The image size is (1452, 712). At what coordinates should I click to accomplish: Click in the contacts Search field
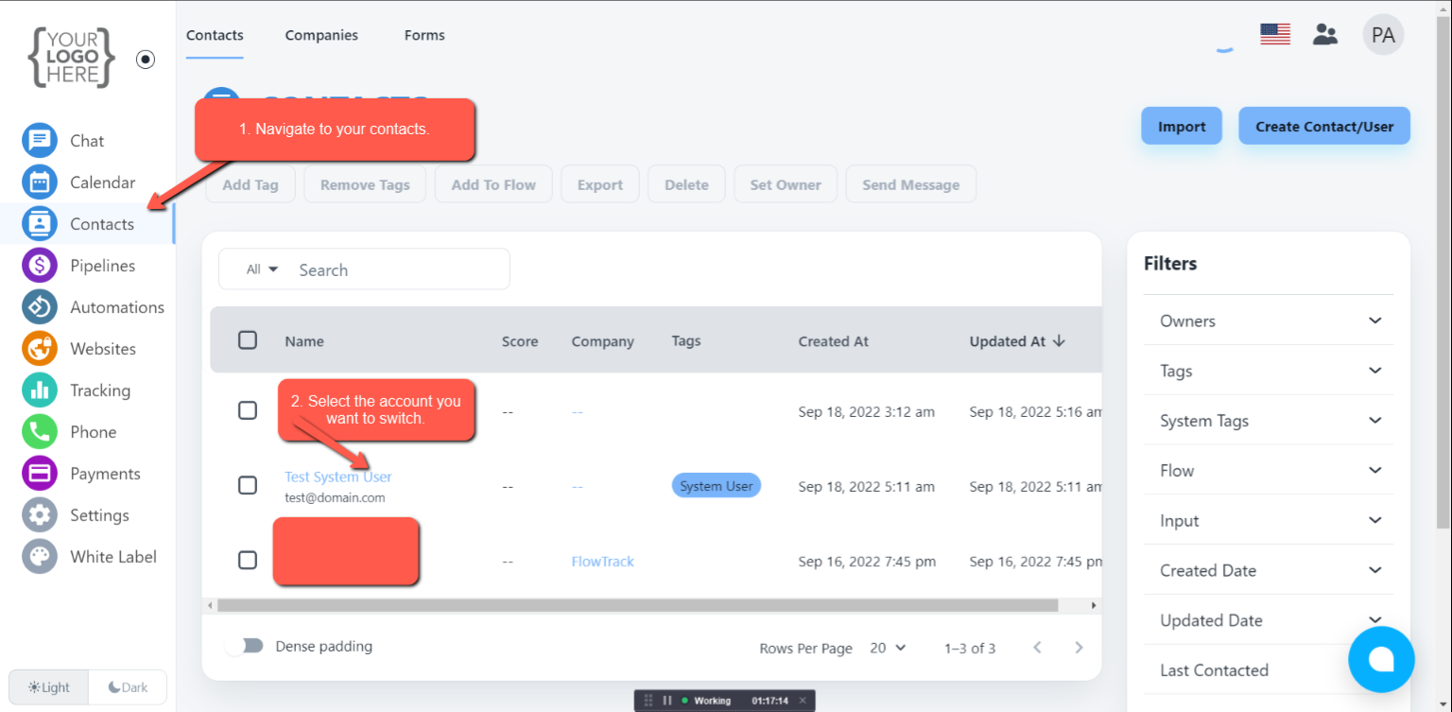tap(397, 269)
